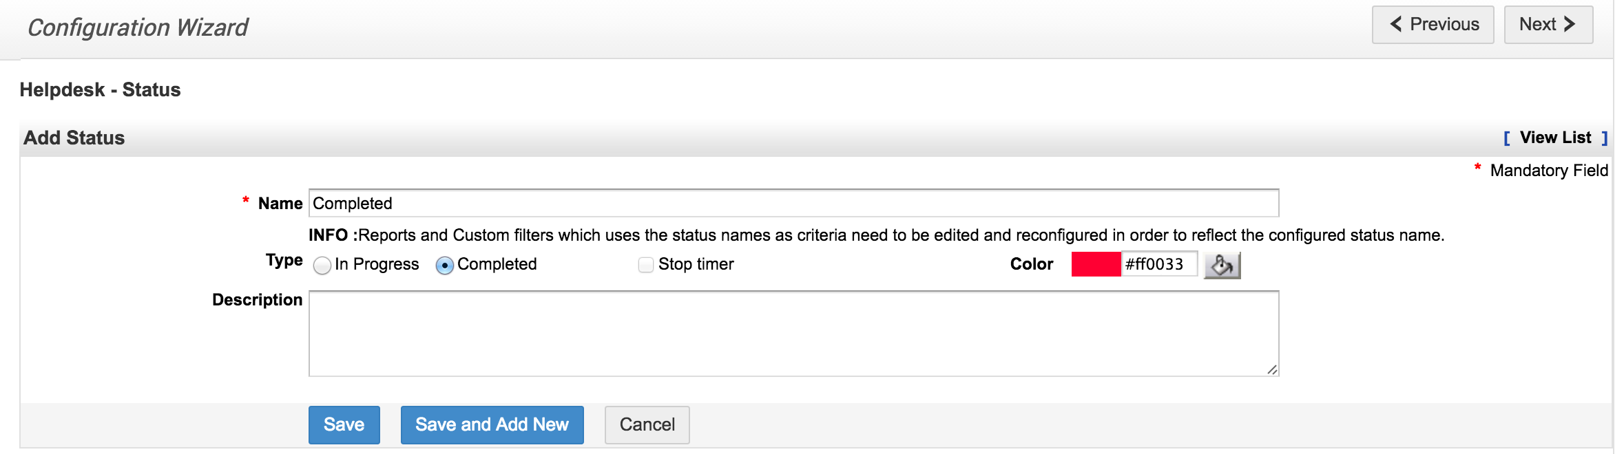Enable the Stop timer checkbox
This screenshot has width=1624, height=454.
coord(645,264)
